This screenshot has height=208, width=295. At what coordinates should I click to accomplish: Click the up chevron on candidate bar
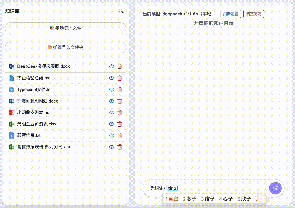256,197
